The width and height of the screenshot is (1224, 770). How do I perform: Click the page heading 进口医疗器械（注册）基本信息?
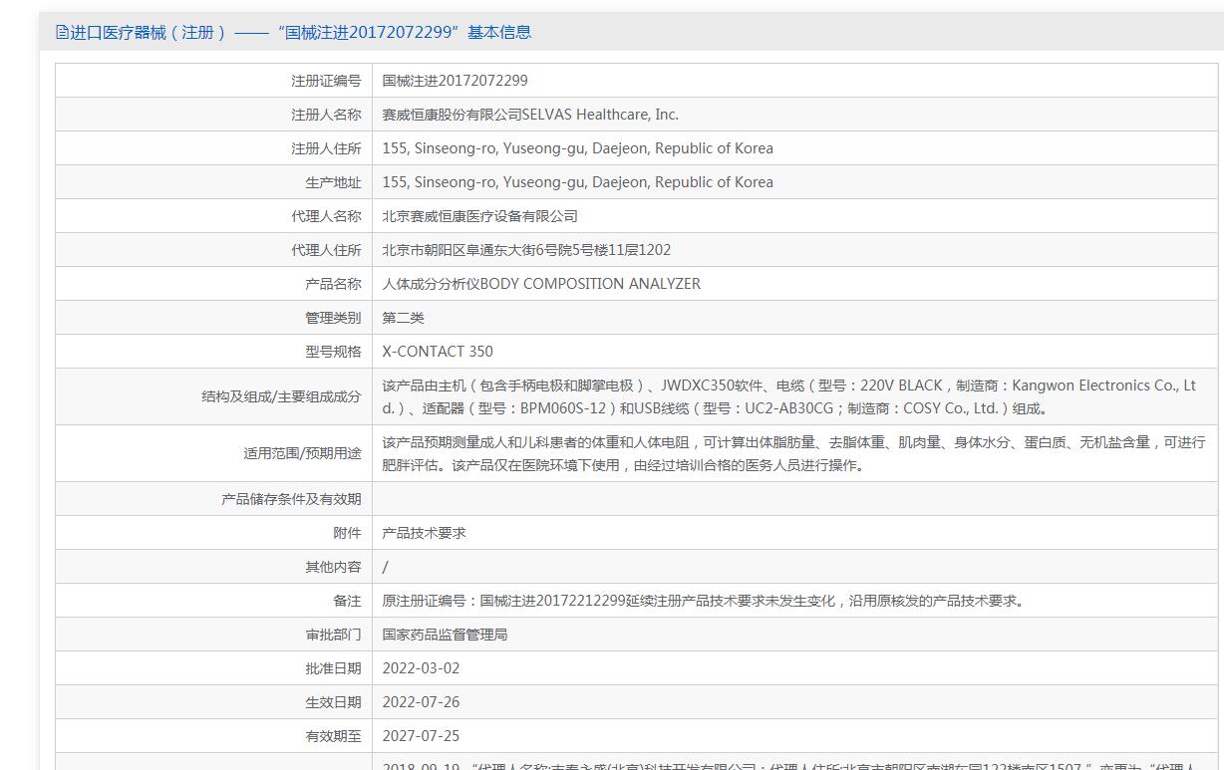[x=300, y=32]
